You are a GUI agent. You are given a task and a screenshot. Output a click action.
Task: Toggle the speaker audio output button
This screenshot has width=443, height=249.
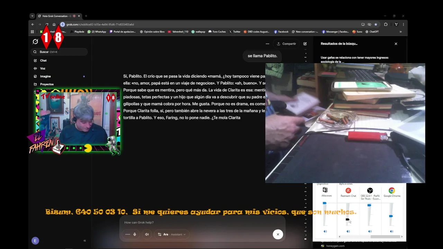click(x=147, y=234)
